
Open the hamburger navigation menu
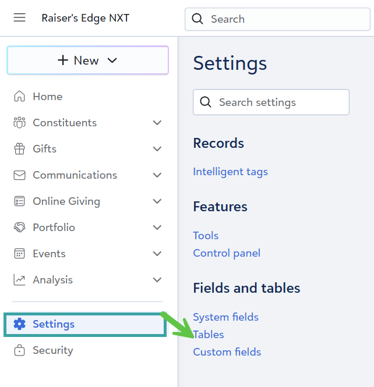(x=20, y=18)
